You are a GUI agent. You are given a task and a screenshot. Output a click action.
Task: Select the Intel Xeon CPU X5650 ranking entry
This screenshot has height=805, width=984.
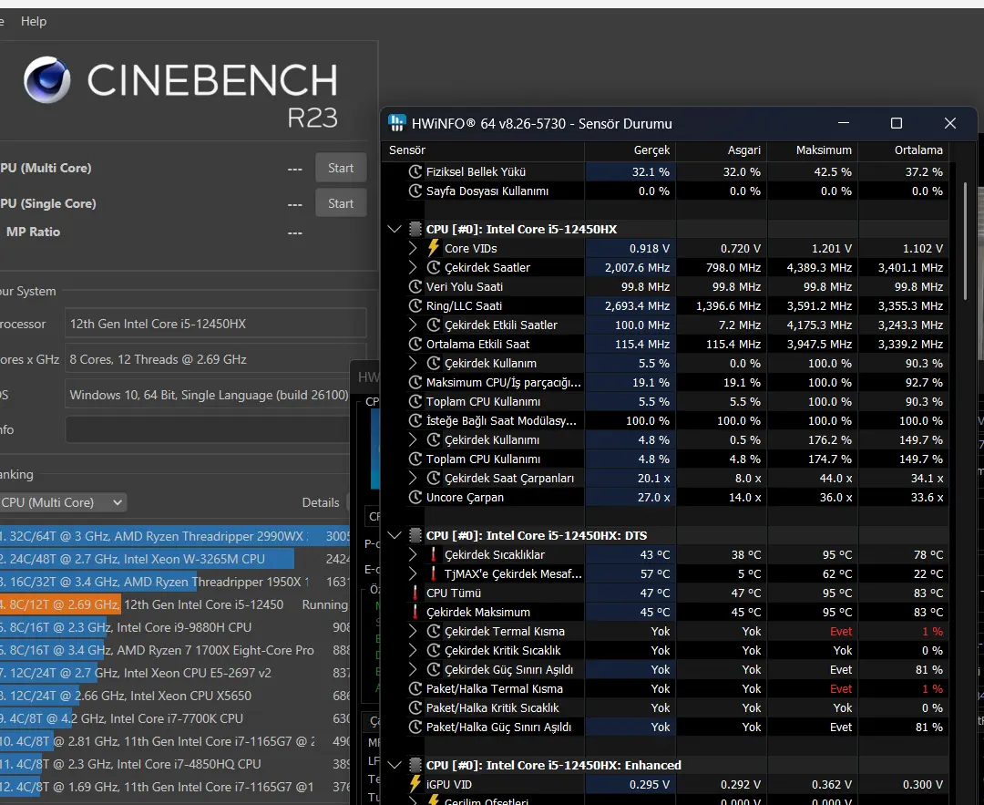[174, 696]
